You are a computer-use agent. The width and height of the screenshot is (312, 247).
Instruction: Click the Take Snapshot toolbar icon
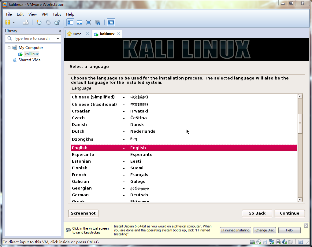coord(39,22)
